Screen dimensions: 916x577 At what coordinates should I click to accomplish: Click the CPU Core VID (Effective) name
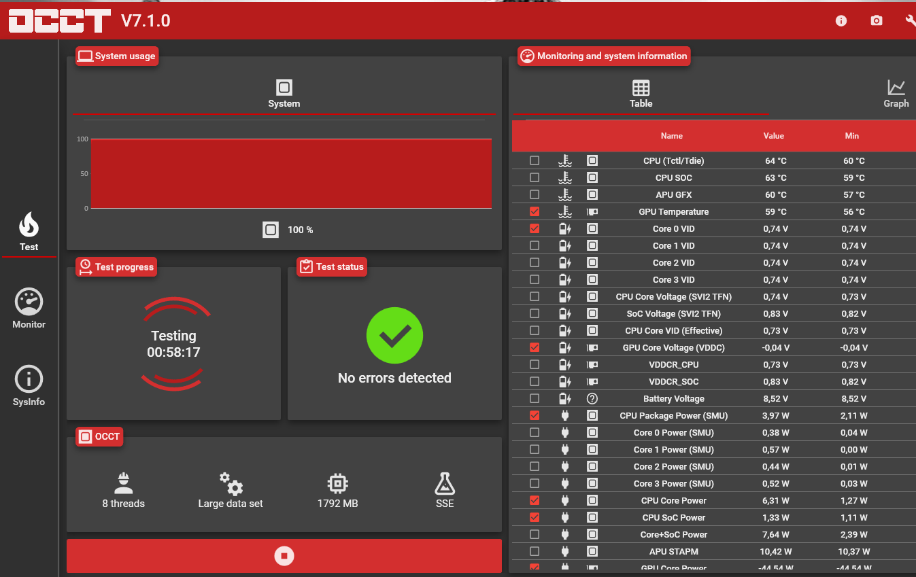(x=674, y=330)
